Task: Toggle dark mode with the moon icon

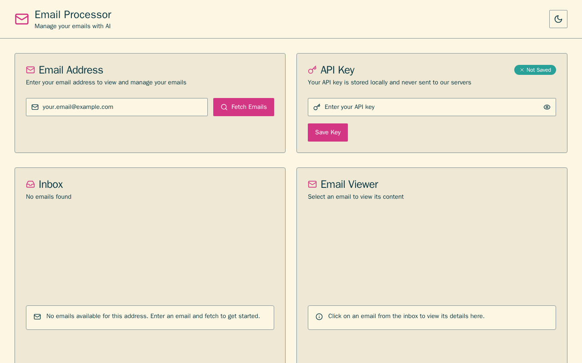Action: point(558,19)
